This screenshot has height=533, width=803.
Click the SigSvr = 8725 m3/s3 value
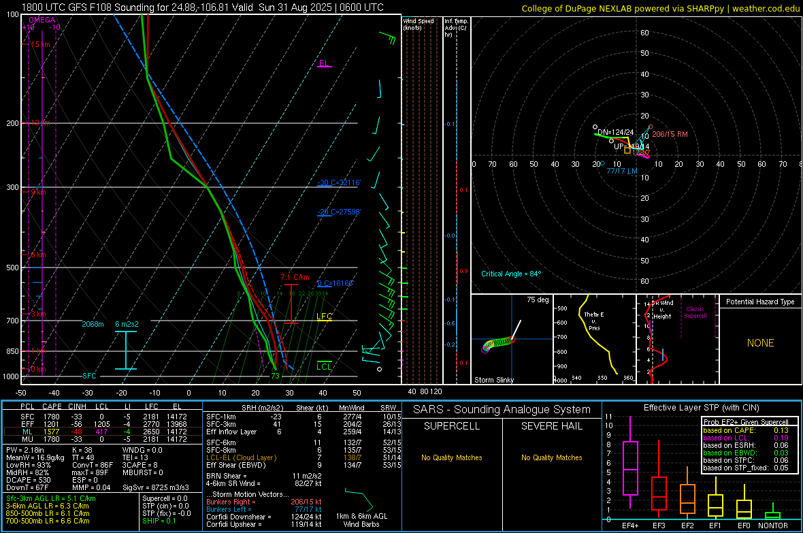click(156, 487)
